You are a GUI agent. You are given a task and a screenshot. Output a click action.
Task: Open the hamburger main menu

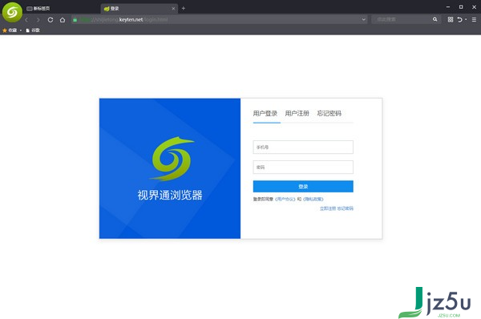(x=474, y=19)
